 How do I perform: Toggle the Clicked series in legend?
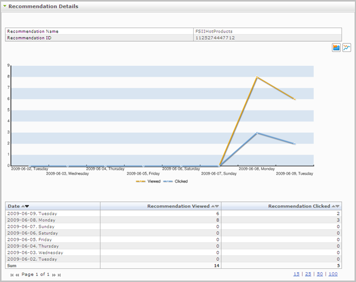[175, 181]
